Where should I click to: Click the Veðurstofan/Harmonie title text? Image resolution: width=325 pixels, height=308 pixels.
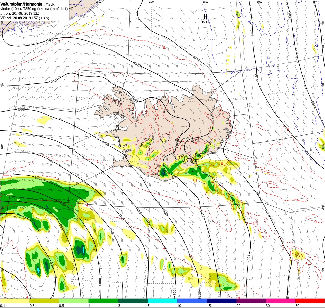pyautogui.click(x=21, y=4)
